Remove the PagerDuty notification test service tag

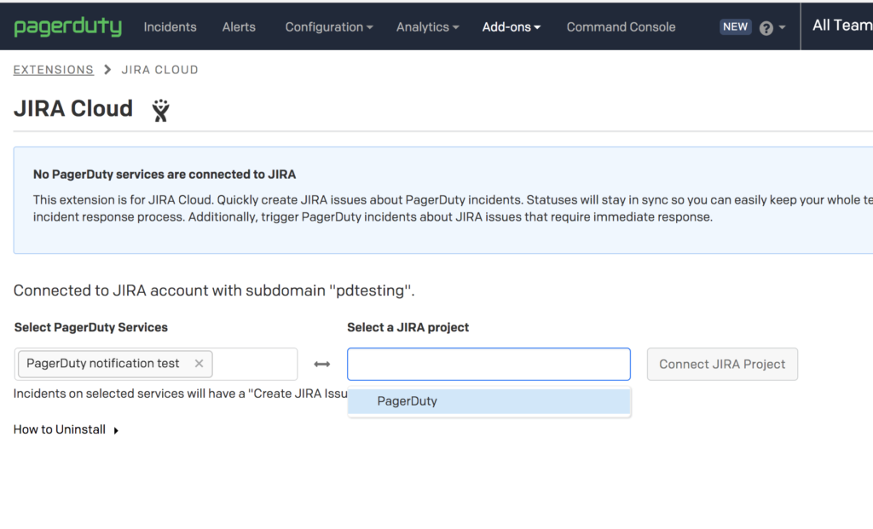click(199, 364)
